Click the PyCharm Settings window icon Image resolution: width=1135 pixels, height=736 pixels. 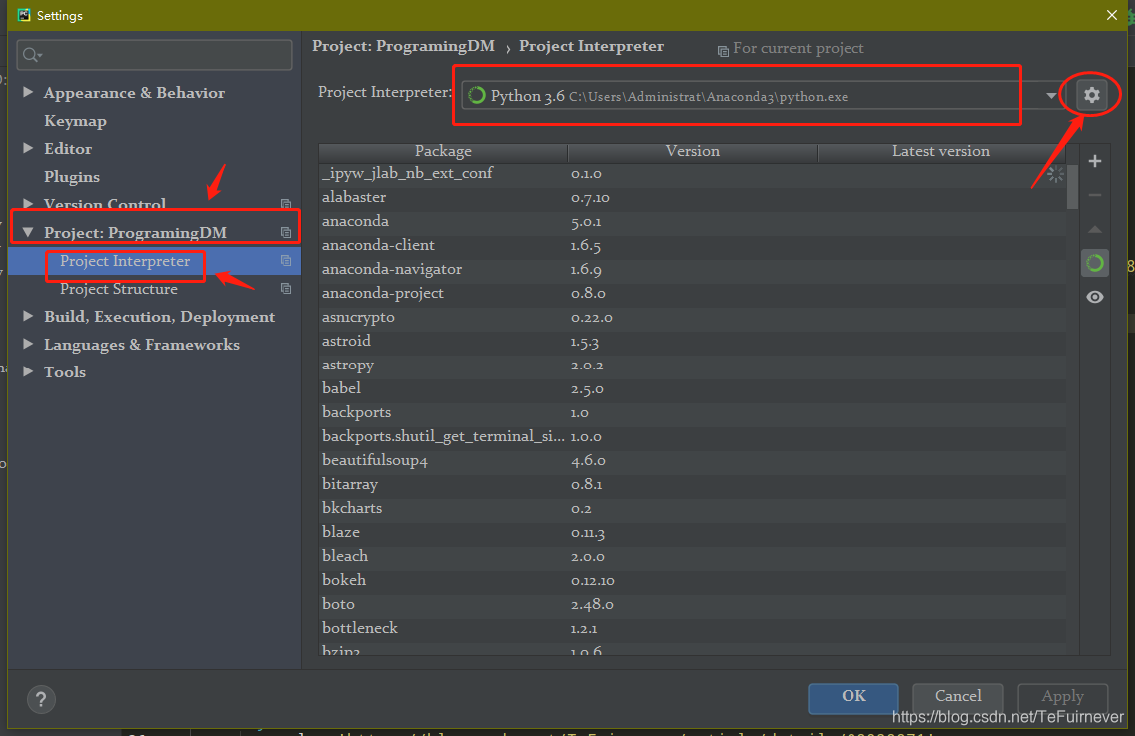point(24,15)
